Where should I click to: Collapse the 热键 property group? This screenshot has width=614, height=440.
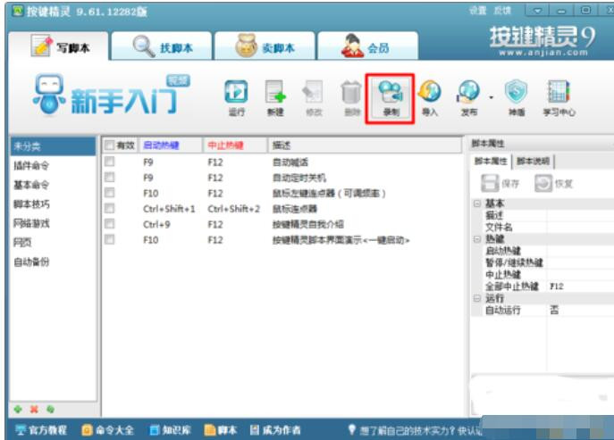[x=477, y=239]
